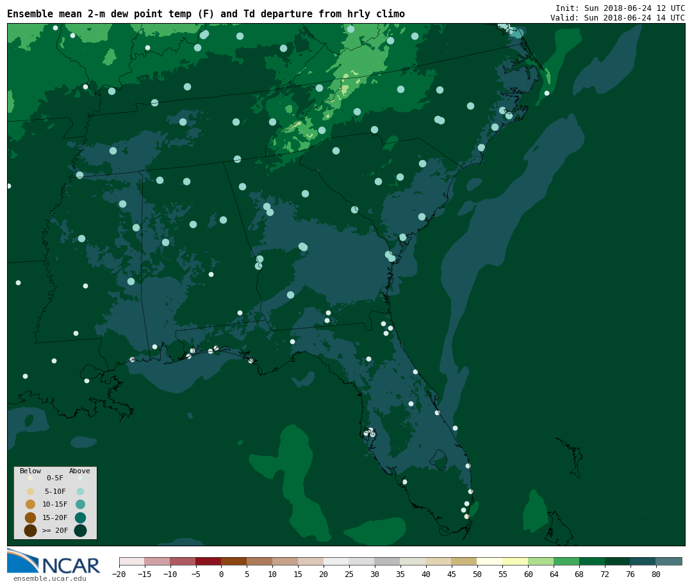Pick the tan swatch between 45 and 50
Image resolution: width=692 pixels, height=586 pixels.
click(x=465, y=561)
